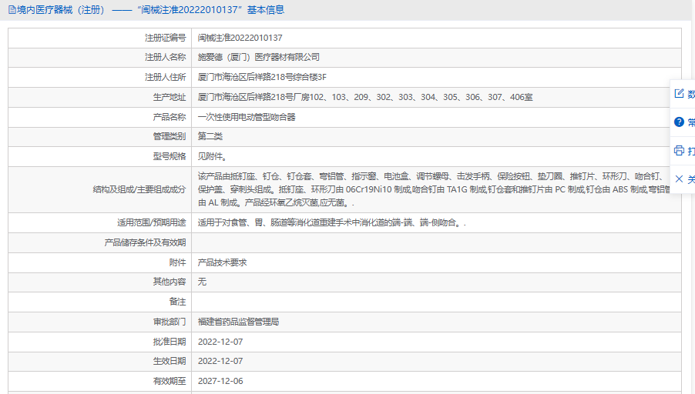Click the 有效期至 label
695x394 pixels.
tap(170, 381)
